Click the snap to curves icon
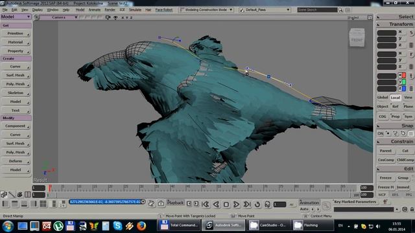 [x=396, y=133]
